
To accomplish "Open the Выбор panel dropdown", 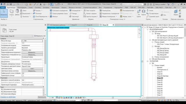I will pyautogui.click(x=4, y=19).
